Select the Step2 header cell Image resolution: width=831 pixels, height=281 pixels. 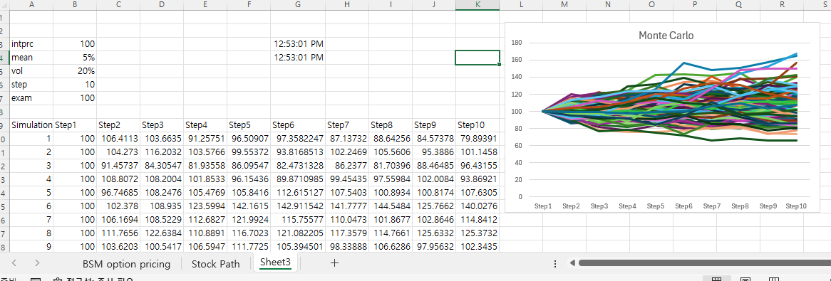tap(118, 125)
